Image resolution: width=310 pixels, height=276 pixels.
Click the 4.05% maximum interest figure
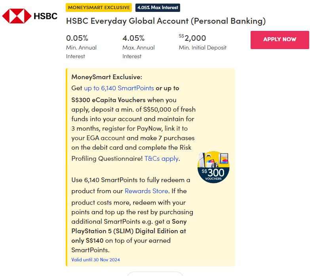[x=133, y=38]
